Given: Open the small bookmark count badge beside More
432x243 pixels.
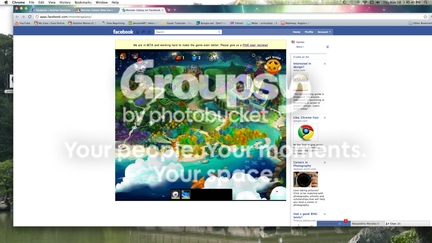Looking at the screenshot, I should tap(327, 47).
